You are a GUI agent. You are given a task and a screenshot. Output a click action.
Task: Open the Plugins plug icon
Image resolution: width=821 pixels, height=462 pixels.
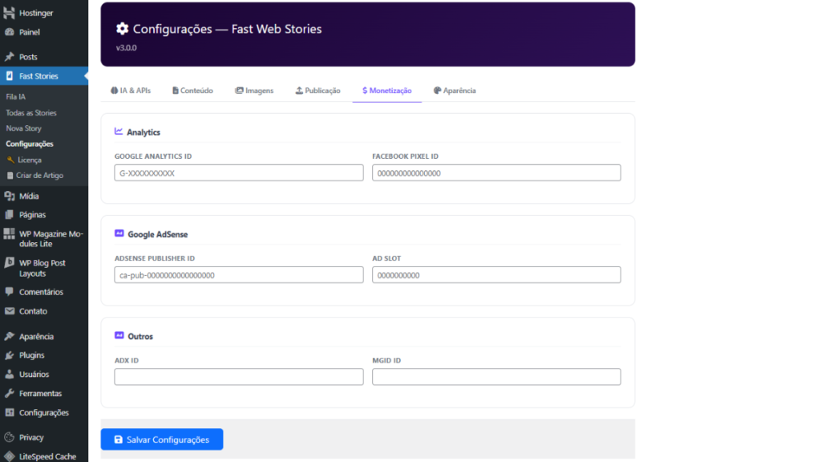coord(10,355)
